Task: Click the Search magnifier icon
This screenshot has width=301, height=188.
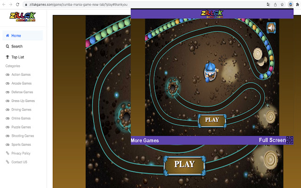Action: coord(8,46)
